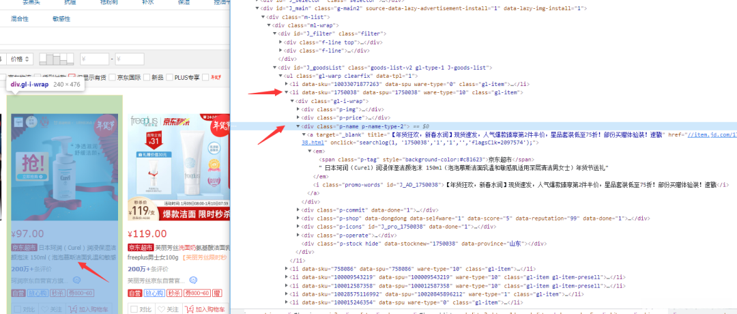Collapse the div#J_main node
The image size is (737, 314).
point(257,9)
